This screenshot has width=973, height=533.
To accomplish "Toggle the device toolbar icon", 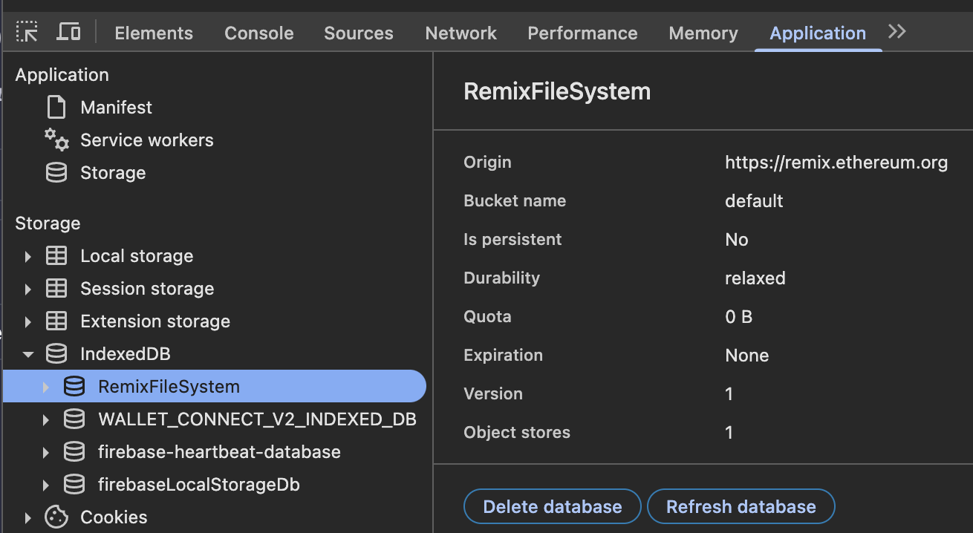I will (68, 32).
